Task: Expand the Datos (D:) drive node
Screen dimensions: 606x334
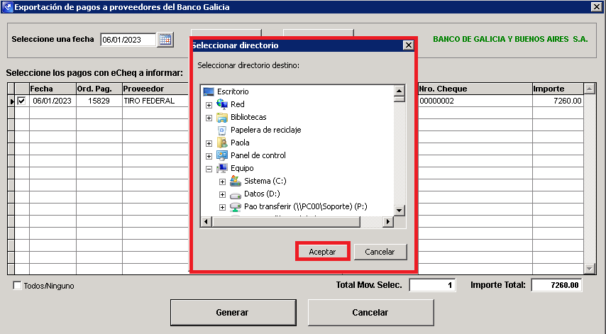Action: point(222,194)
